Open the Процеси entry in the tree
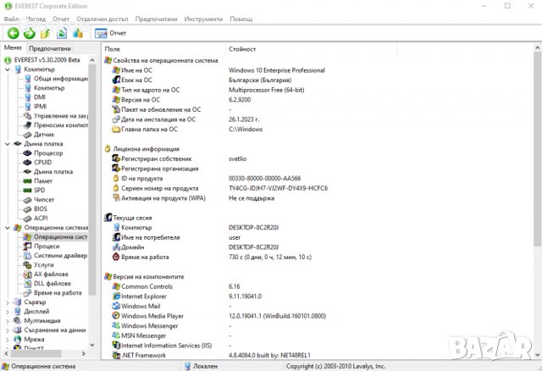Screen dimensions: 542x371 tap(47, 246)
